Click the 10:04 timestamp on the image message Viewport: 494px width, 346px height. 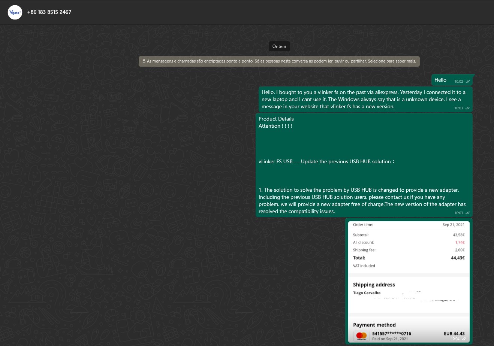(x=455, y=339)
